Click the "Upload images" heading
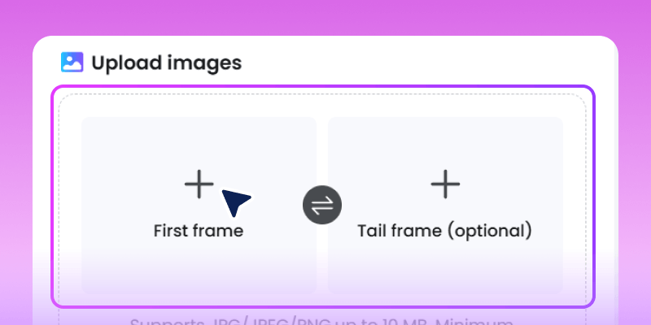This screenshot has width=651, height=325. point(166,63)
